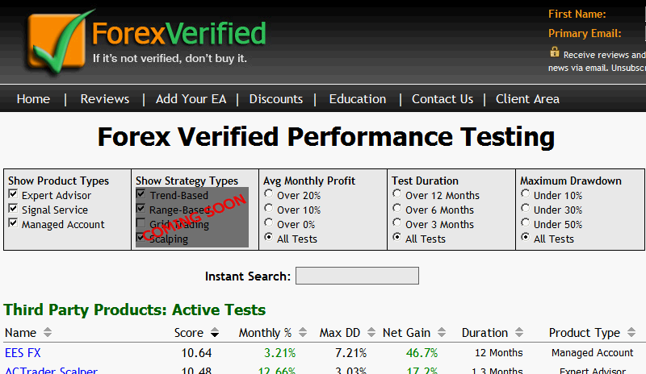Select Avg Monthly Profit Over 0%
The image size is (646, 374).
269,222
